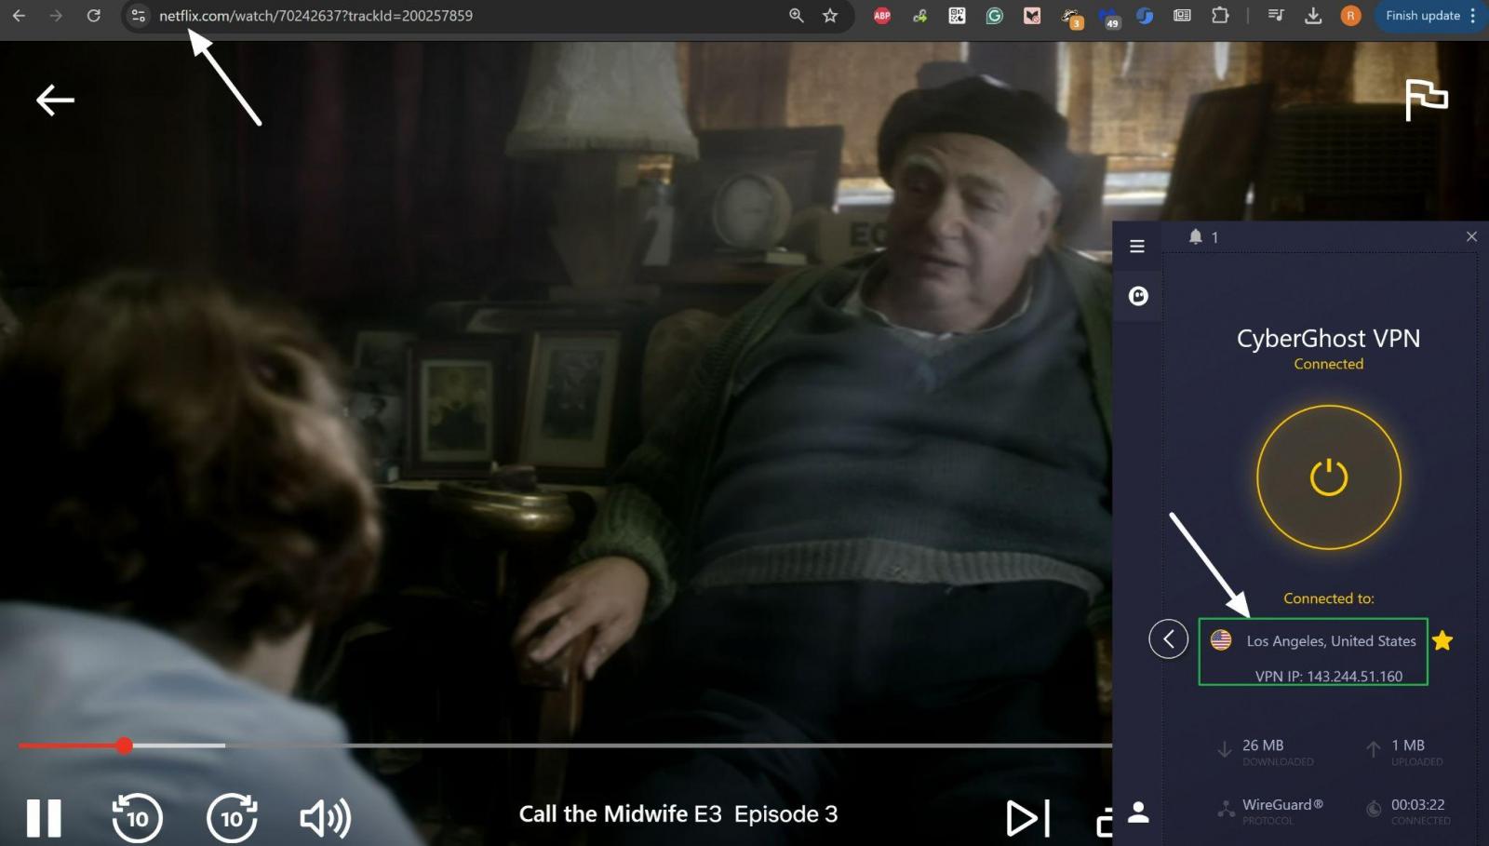Viewport: 1489px width, 846px height.
Task: Mute Netflix with the volume icon
Action: pos(324,817)
